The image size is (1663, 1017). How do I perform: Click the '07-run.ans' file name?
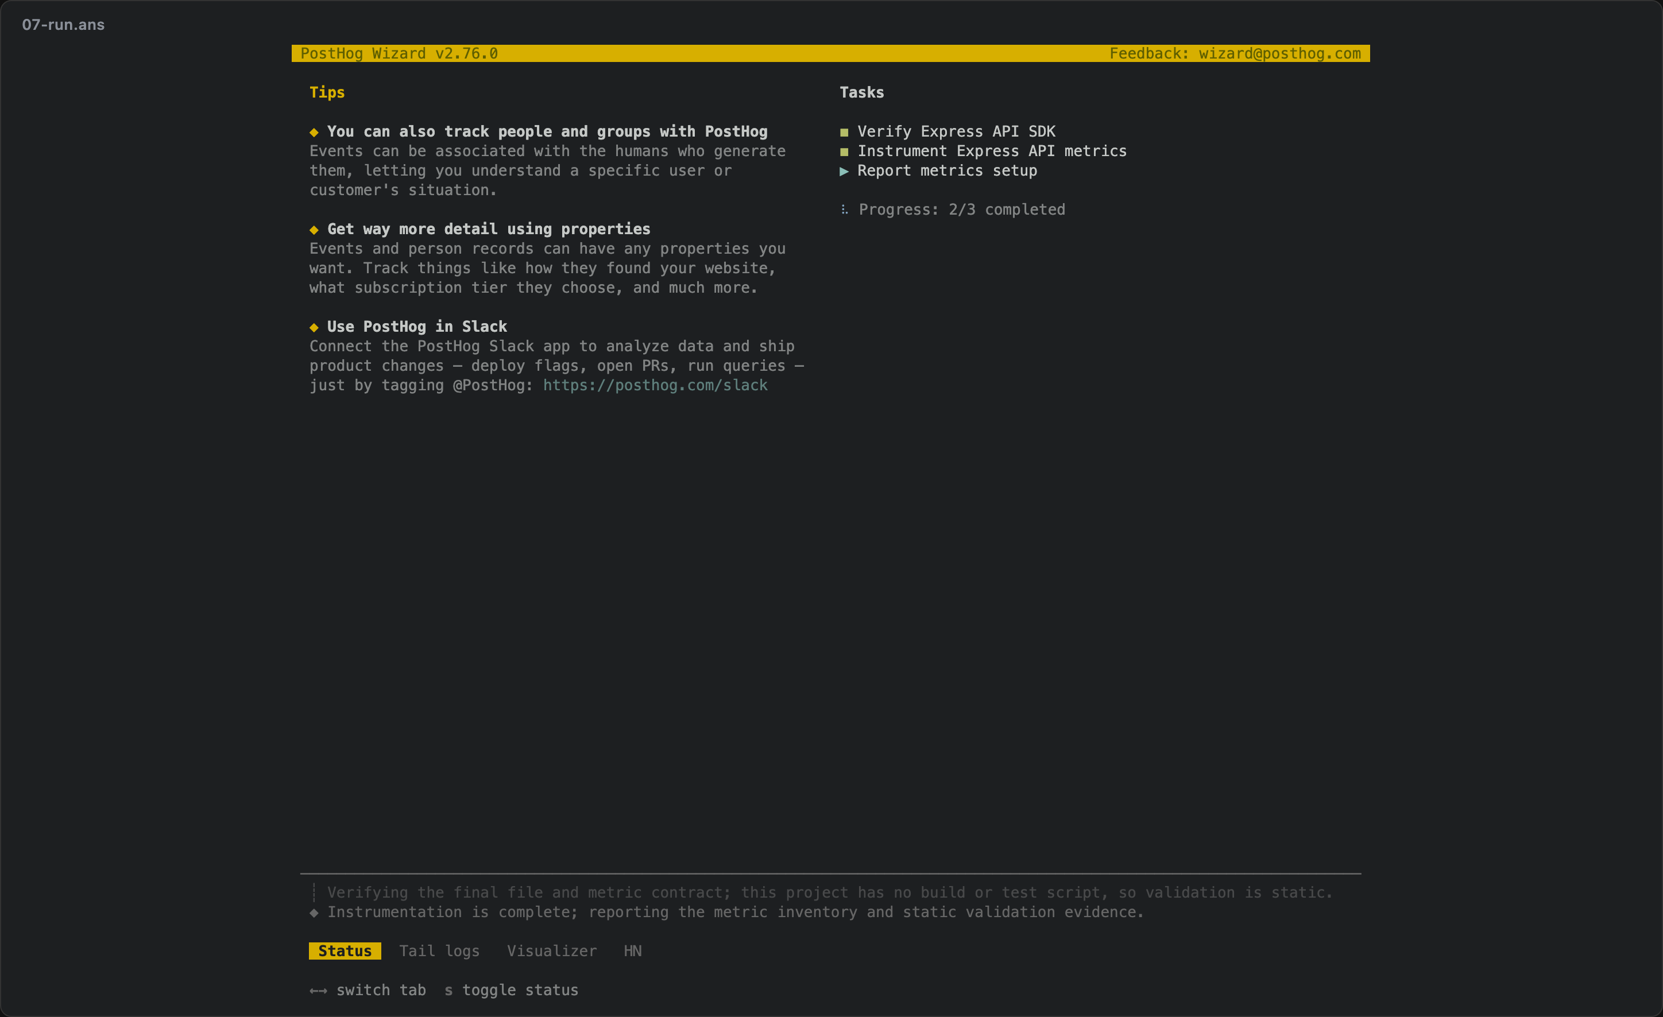pos(63,25)
